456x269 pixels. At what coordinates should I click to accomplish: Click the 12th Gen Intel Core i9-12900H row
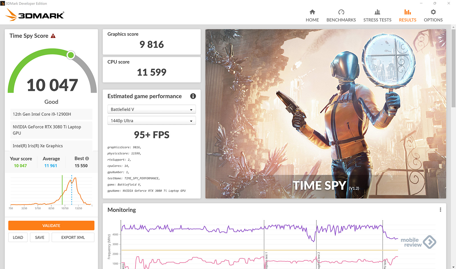tap(51, 114)
